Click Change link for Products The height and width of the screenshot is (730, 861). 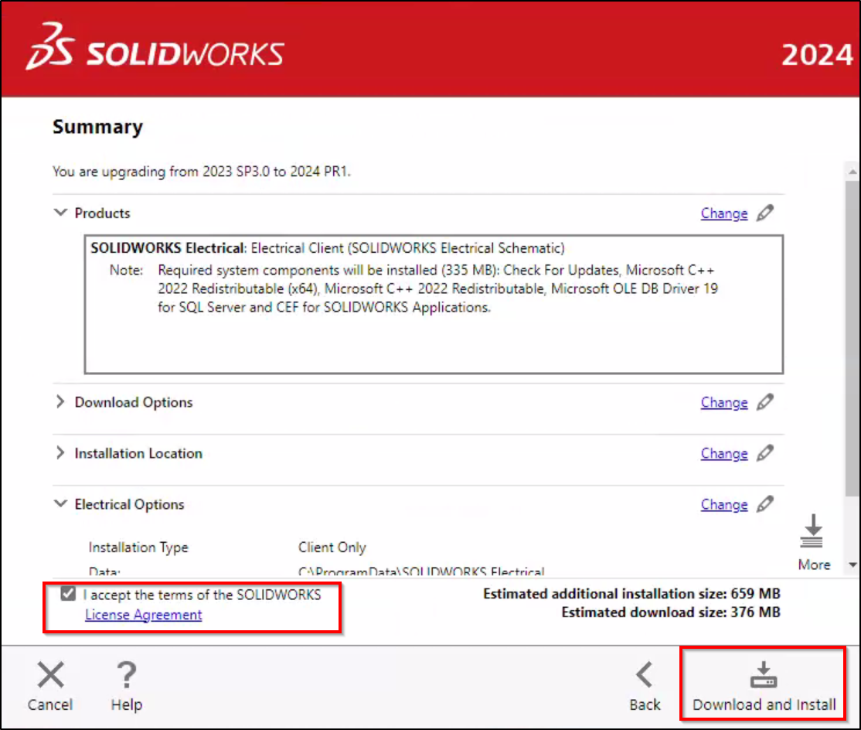pyautogui.click(x=723, y=213)
